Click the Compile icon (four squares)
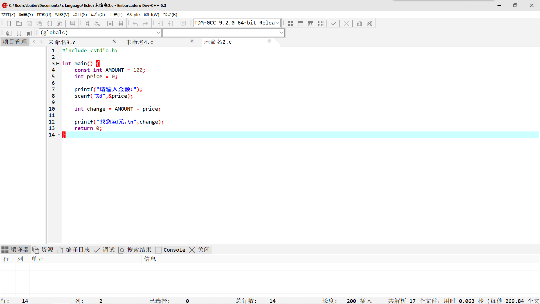540x304 pixels. (290, 24)
